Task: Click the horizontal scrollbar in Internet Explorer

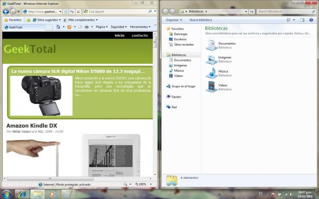Action: pyautogui.click(x=50, y=178)
